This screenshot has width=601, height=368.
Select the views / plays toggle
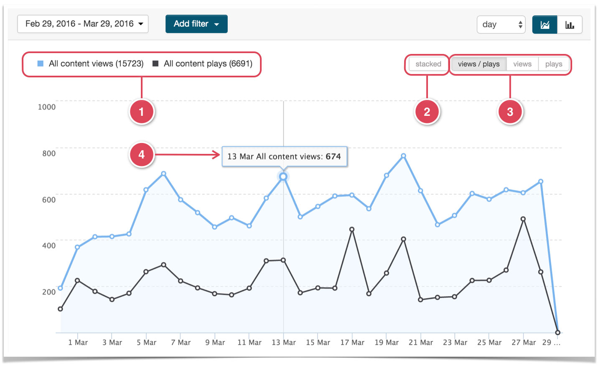pyautogui.click(x=479, y=64)
